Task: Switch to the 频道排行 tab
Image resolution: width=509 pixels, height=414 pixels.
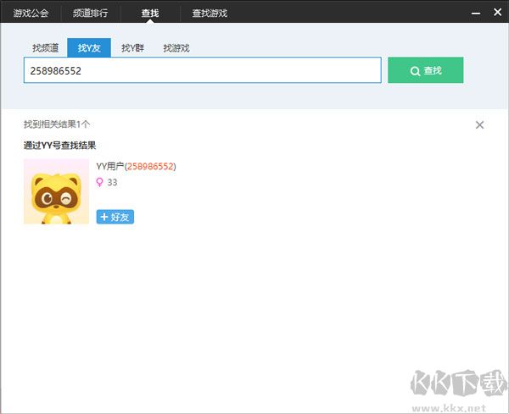Action: click(x=90, y=13)
